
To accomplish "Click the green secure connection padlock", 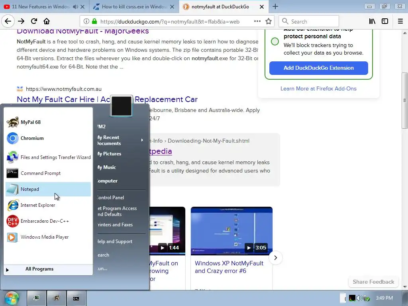I will pos(94,22).
